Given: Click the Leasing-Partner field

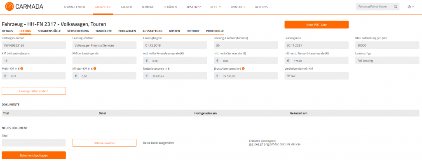Looking at the screenshot, I should pos(104,45).
